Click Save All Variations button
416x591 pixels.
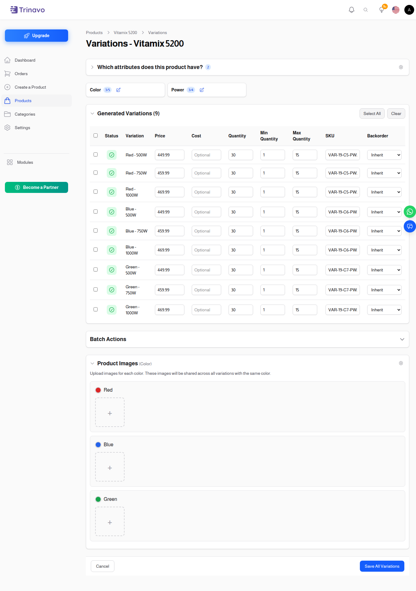click(382, 566)
